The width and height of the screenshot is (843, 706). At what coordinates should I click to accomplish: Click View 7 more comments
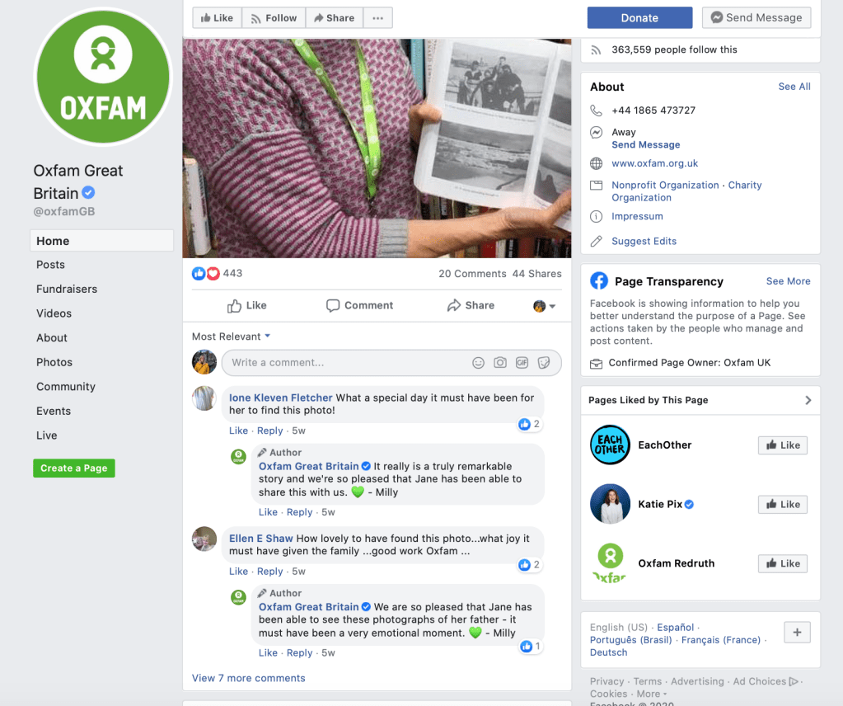248,678
